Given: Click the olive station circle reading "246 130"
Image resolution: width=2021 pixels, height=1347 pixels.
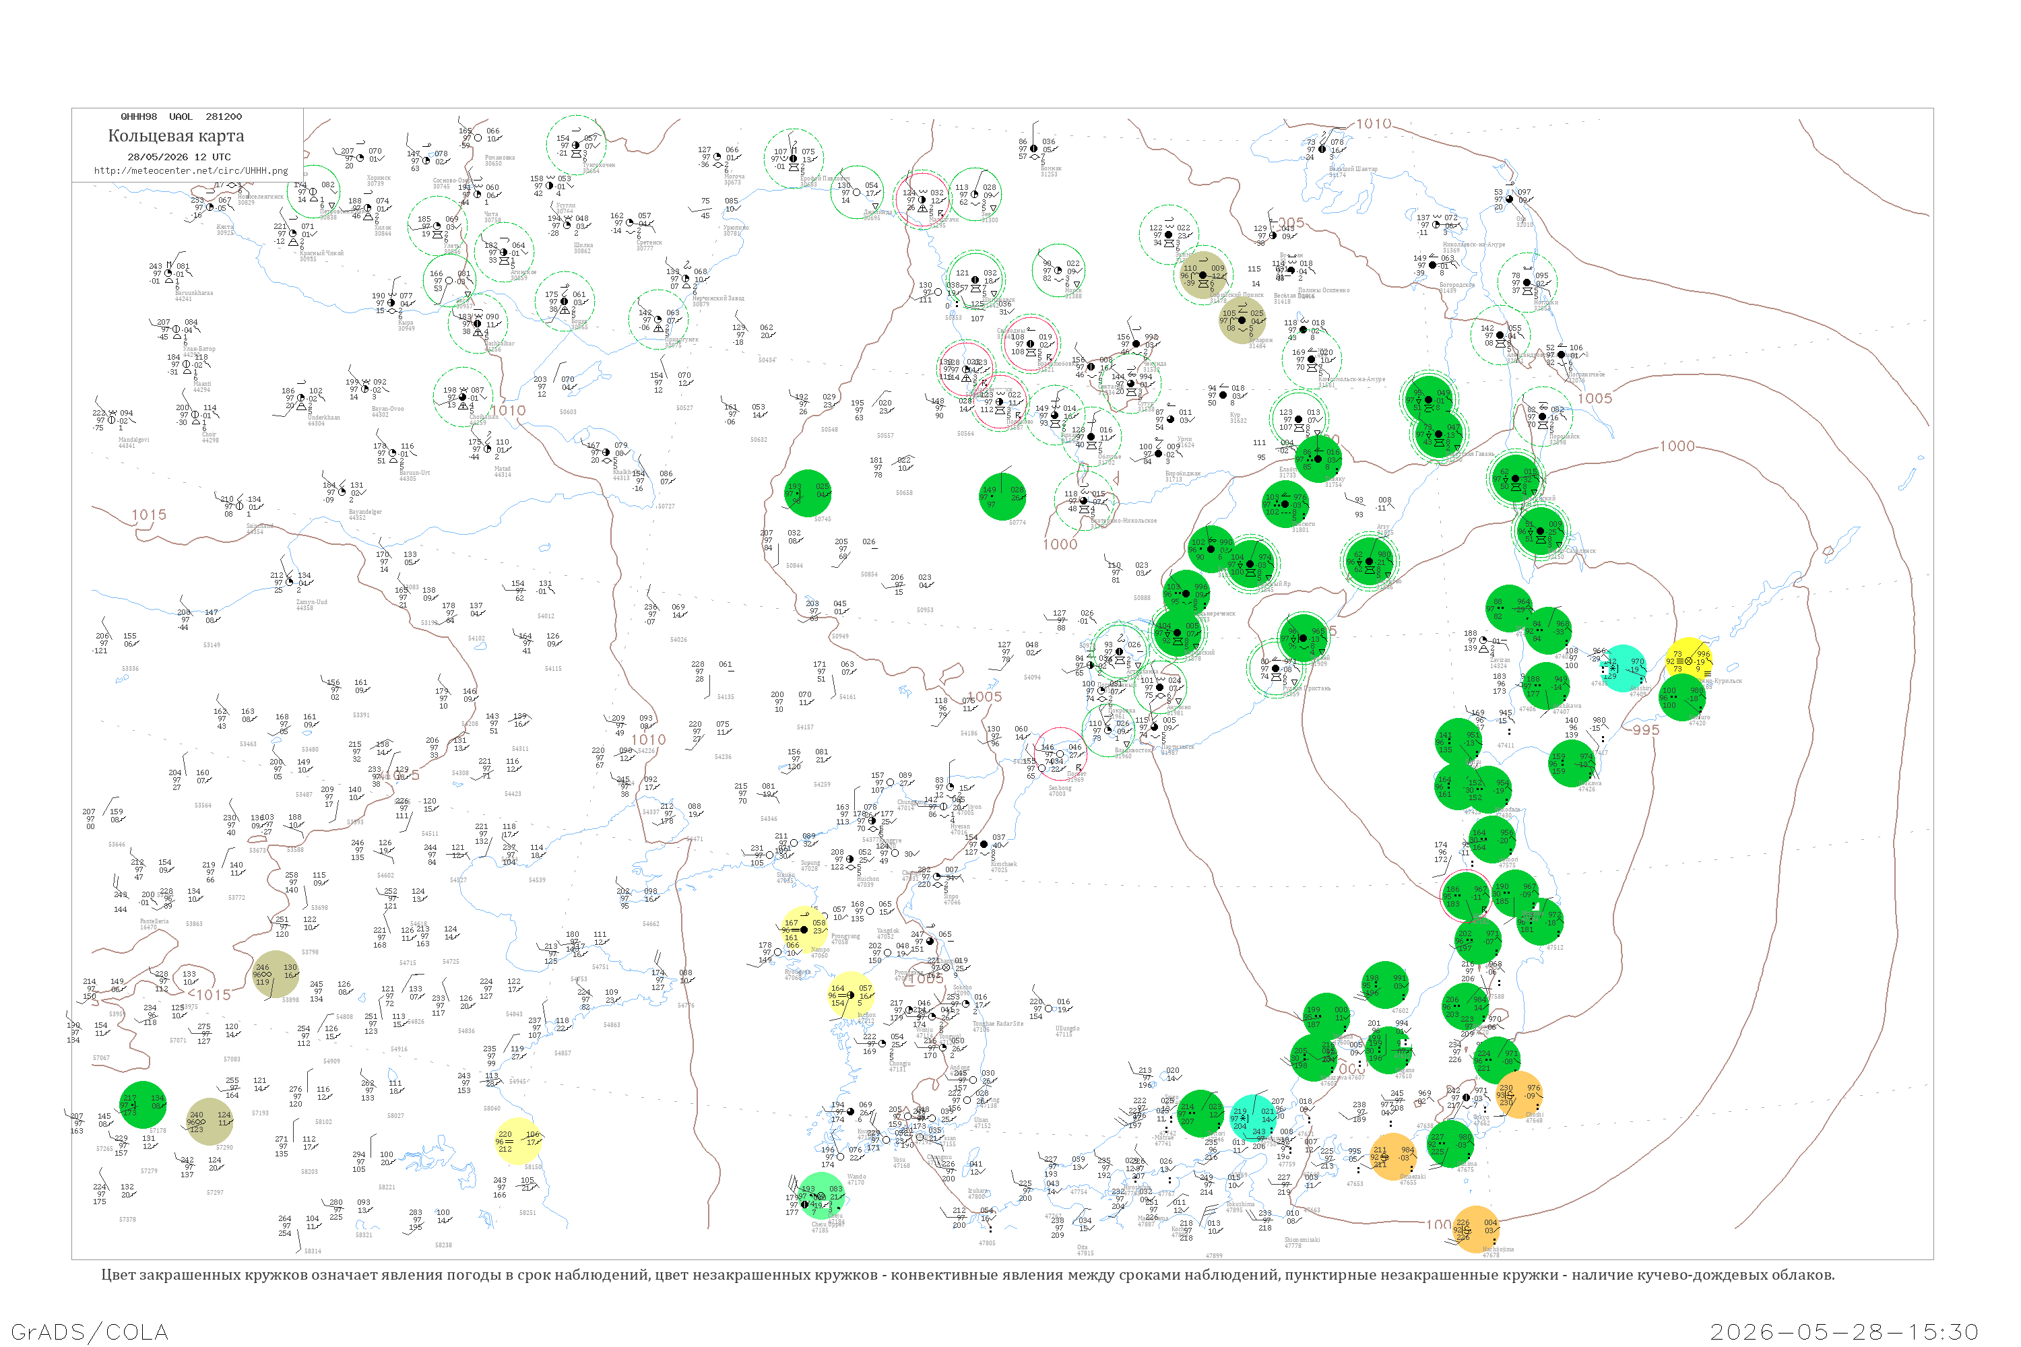Looking at the screenshot, I should (x=276, y=974).
